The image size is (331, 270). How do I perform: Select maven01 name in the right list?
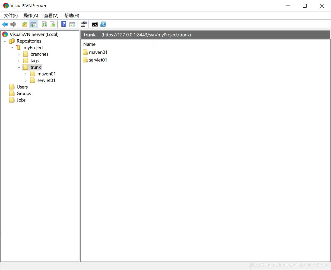(x=98, y=52)
